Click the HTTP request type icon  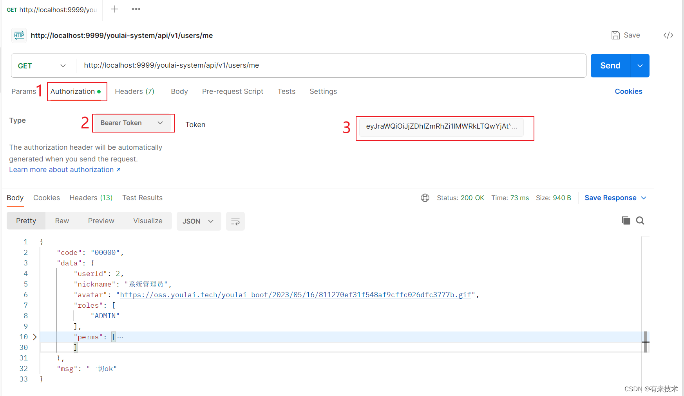click(19, 35)
